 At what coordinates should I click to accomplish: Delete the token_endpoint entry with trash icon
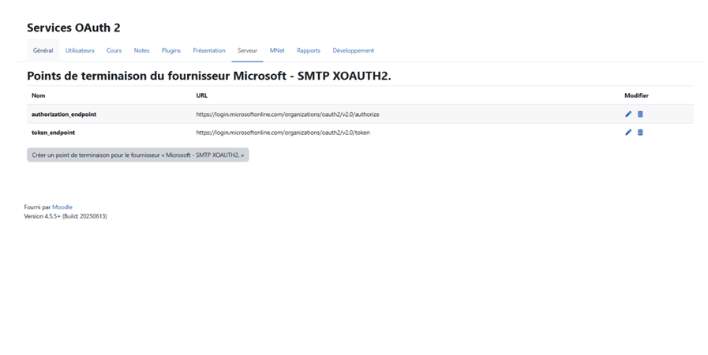point(640,133)
